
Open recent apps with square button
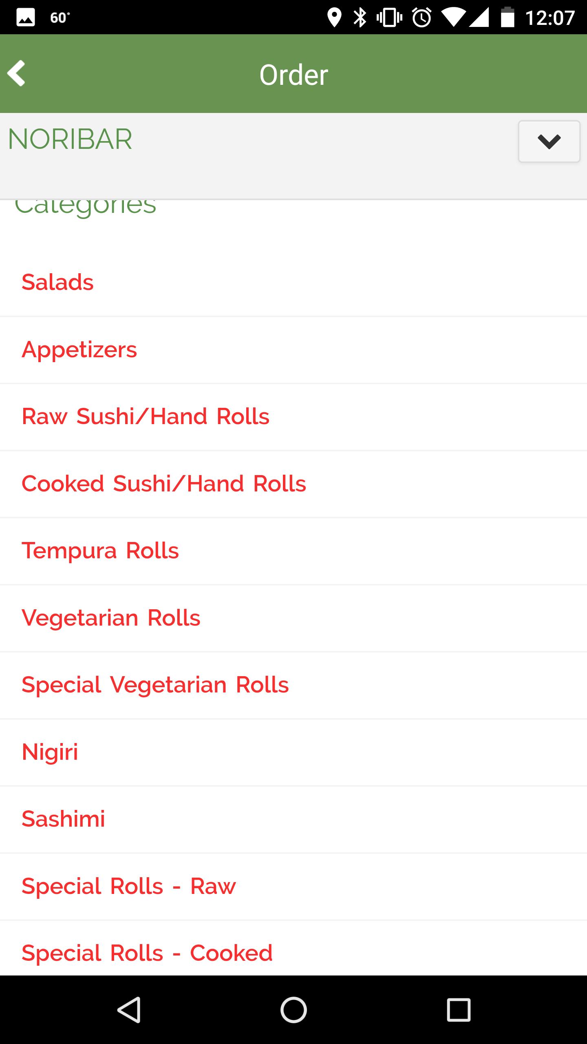click(459, 1010)
